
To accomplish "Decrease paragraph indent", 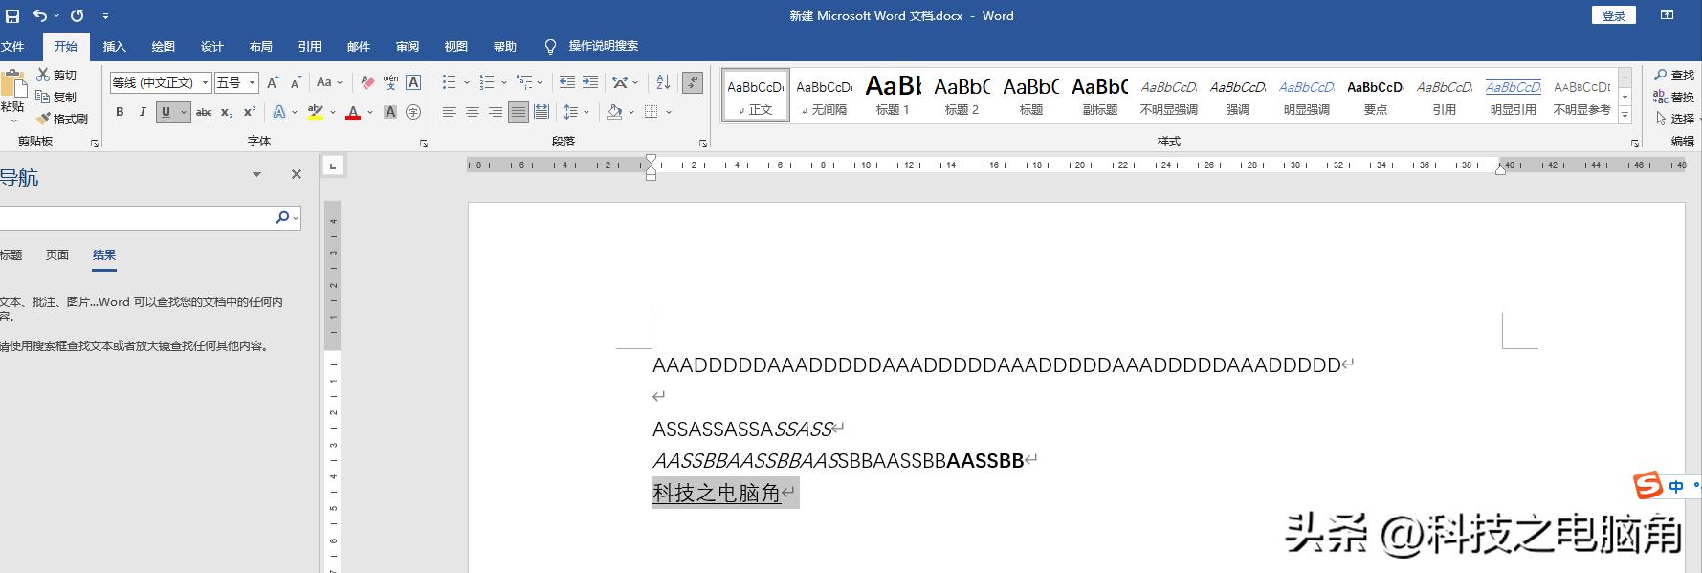I will [x=567, y=82].
